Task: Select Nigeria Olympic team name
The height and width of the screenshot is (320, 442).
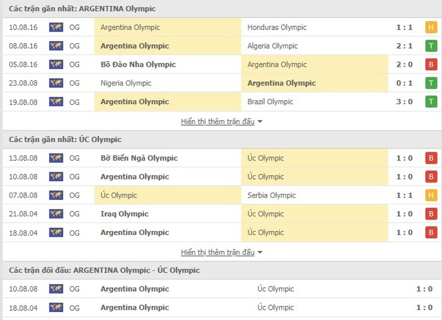Action: 126,83
